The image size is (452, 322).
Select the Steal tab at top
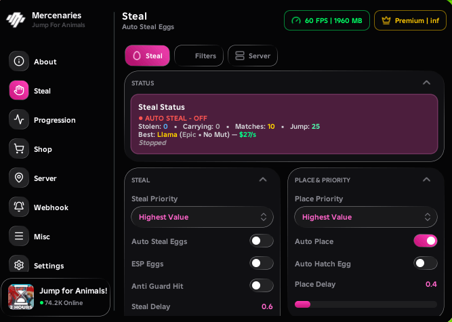tap(147, 56)
